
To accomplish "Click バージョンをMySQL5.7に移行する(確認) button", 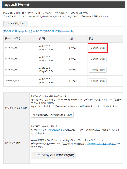I will tap(54, 155).
